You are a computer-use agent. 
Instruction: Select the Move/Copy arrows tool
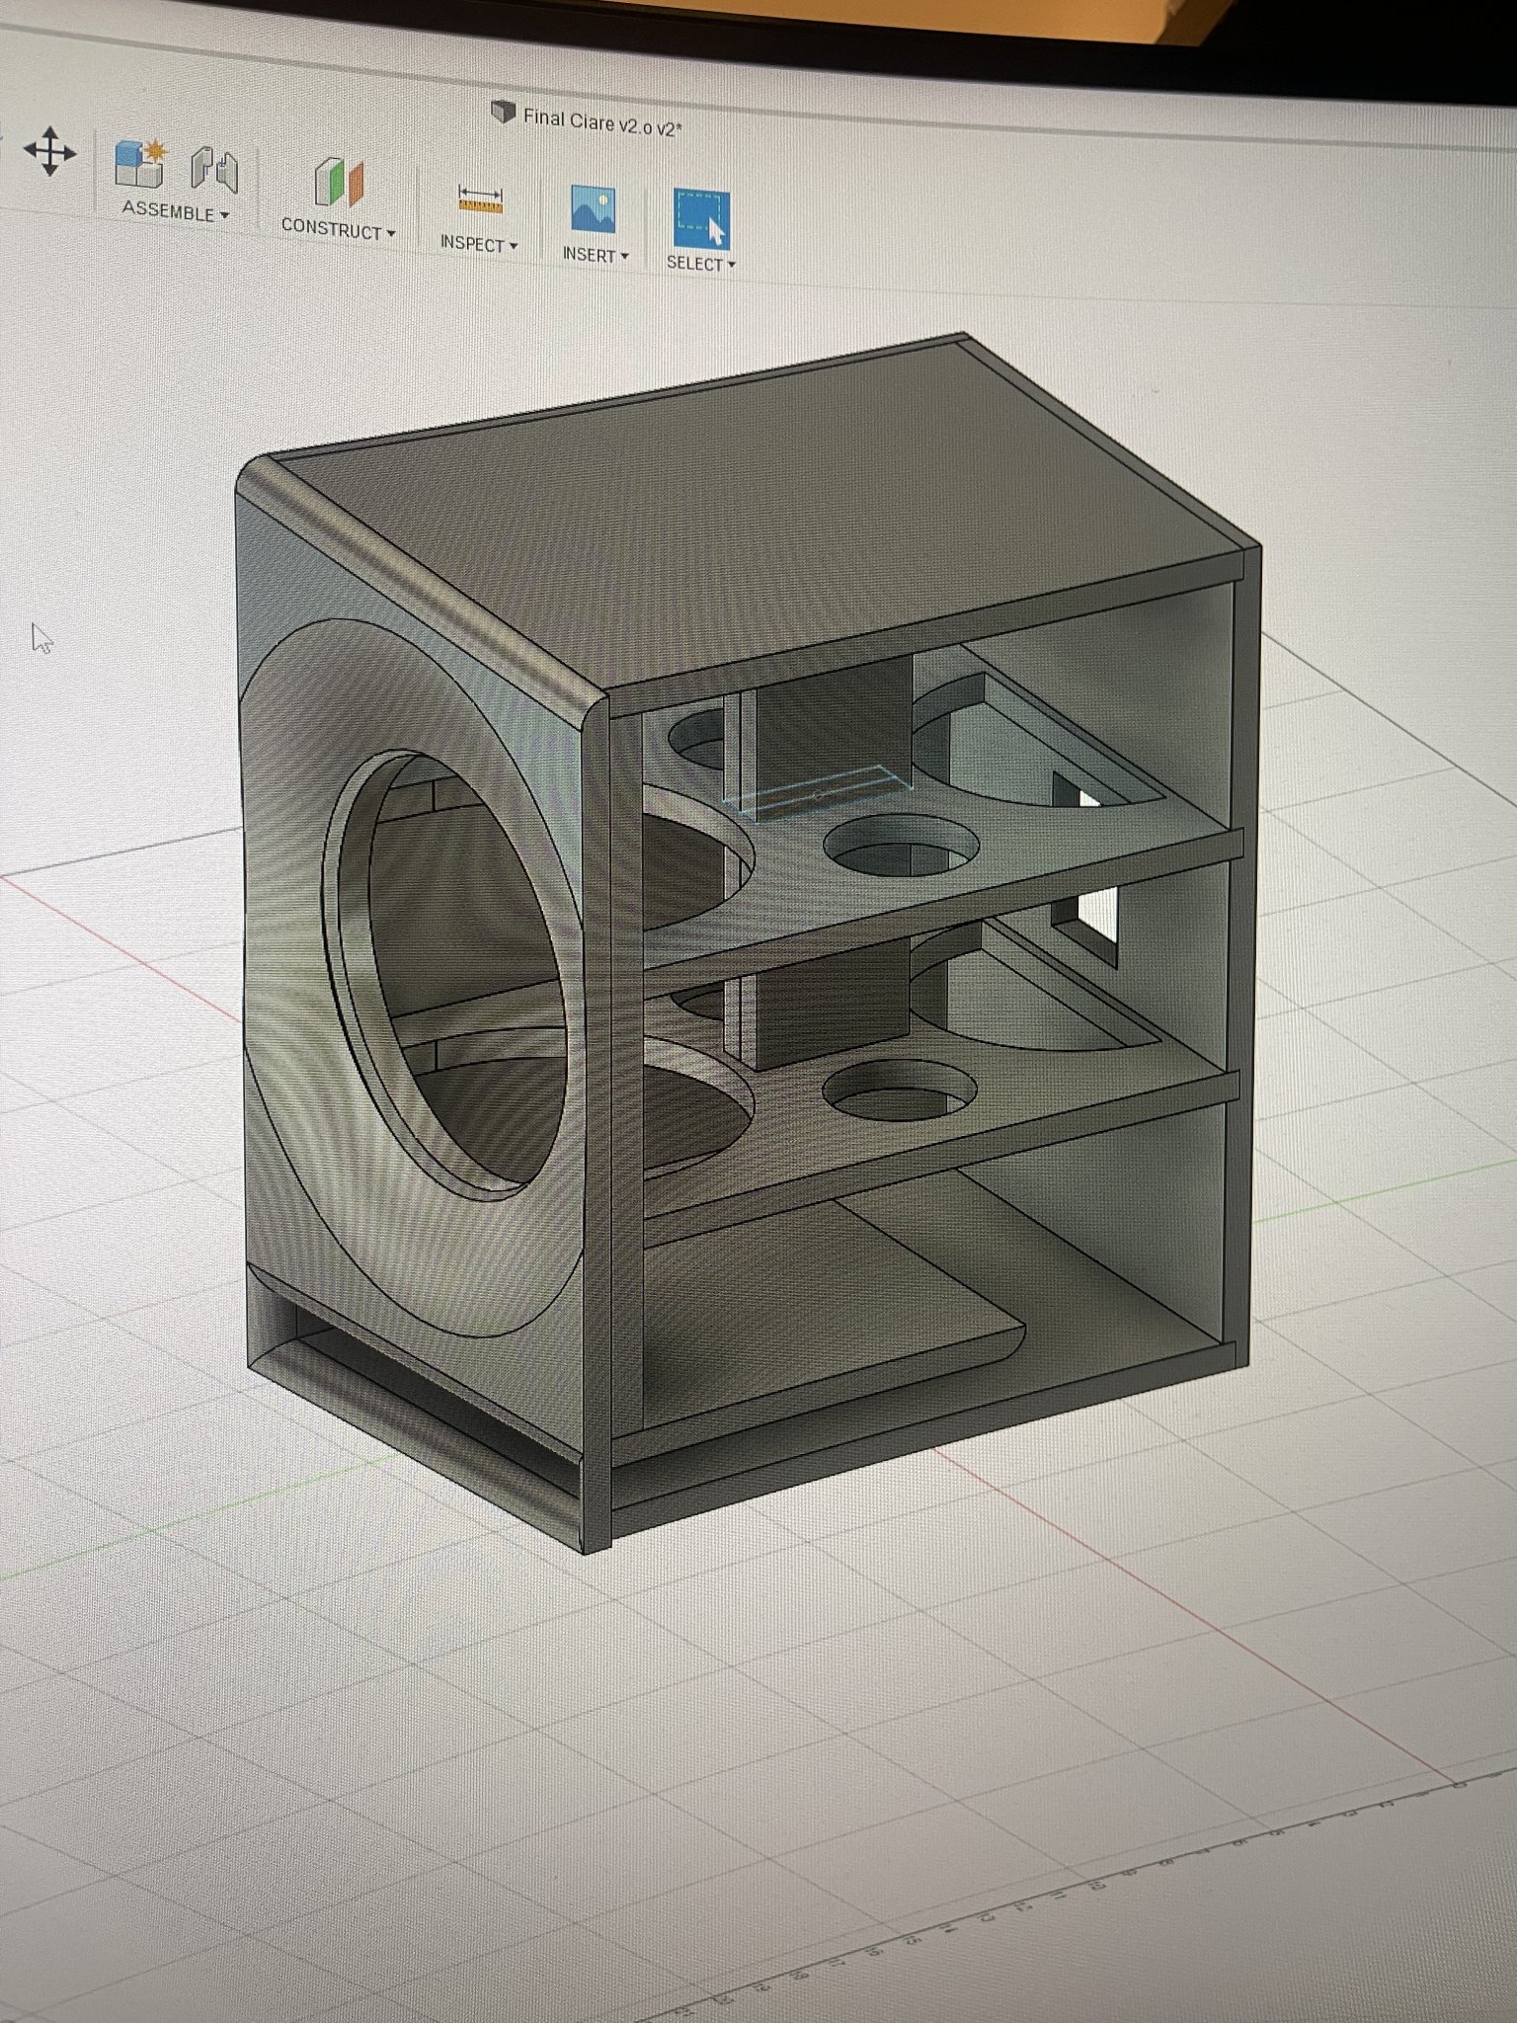(49, 151)
